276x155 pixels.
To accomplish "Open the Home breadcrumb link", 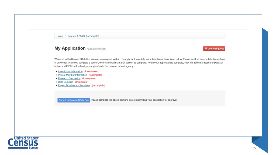I will point(60,36).
